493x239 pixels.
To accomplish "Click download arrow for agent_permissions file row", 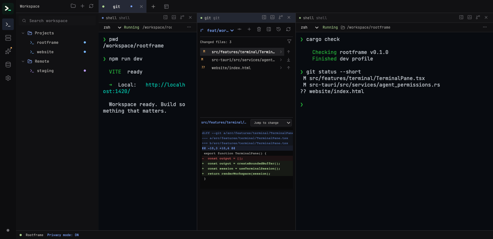I will tap(289, 60).
